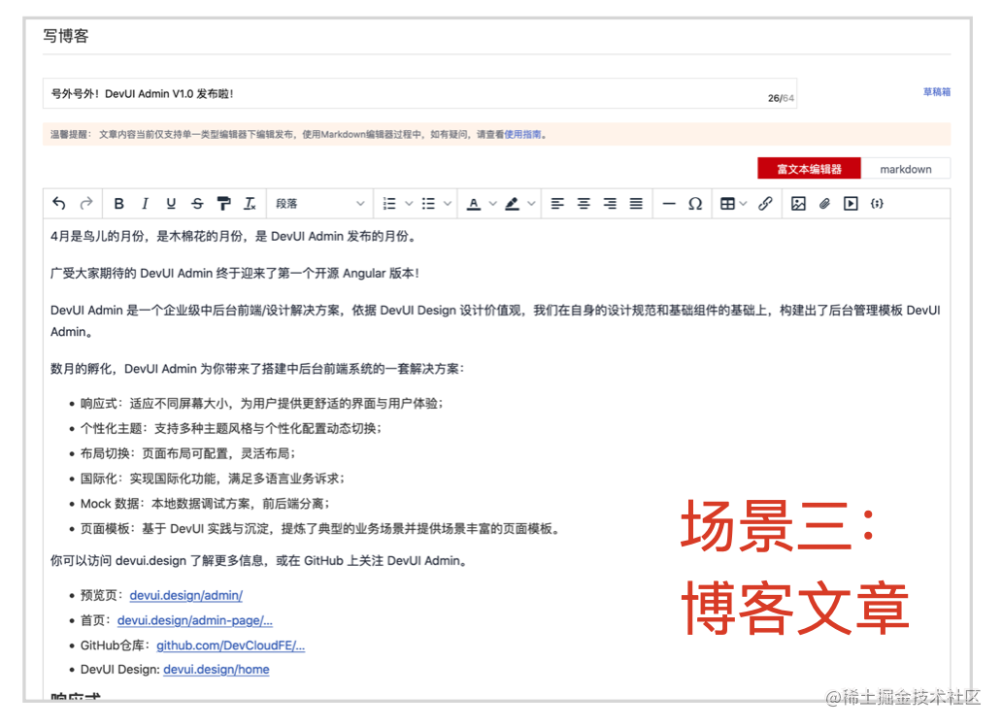
Task: Attach a file with paperclip icon
Action: [824, 204]
